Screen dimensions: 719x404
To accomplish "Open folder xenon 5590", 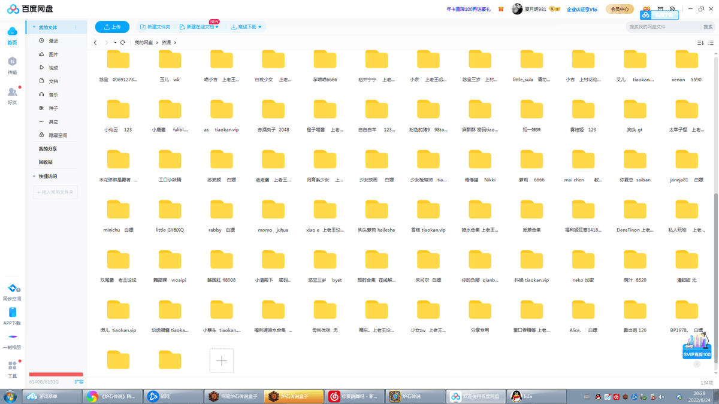I will point(687,60).
